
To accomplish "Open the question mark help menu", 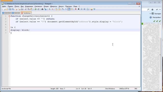I will (79, 6).
